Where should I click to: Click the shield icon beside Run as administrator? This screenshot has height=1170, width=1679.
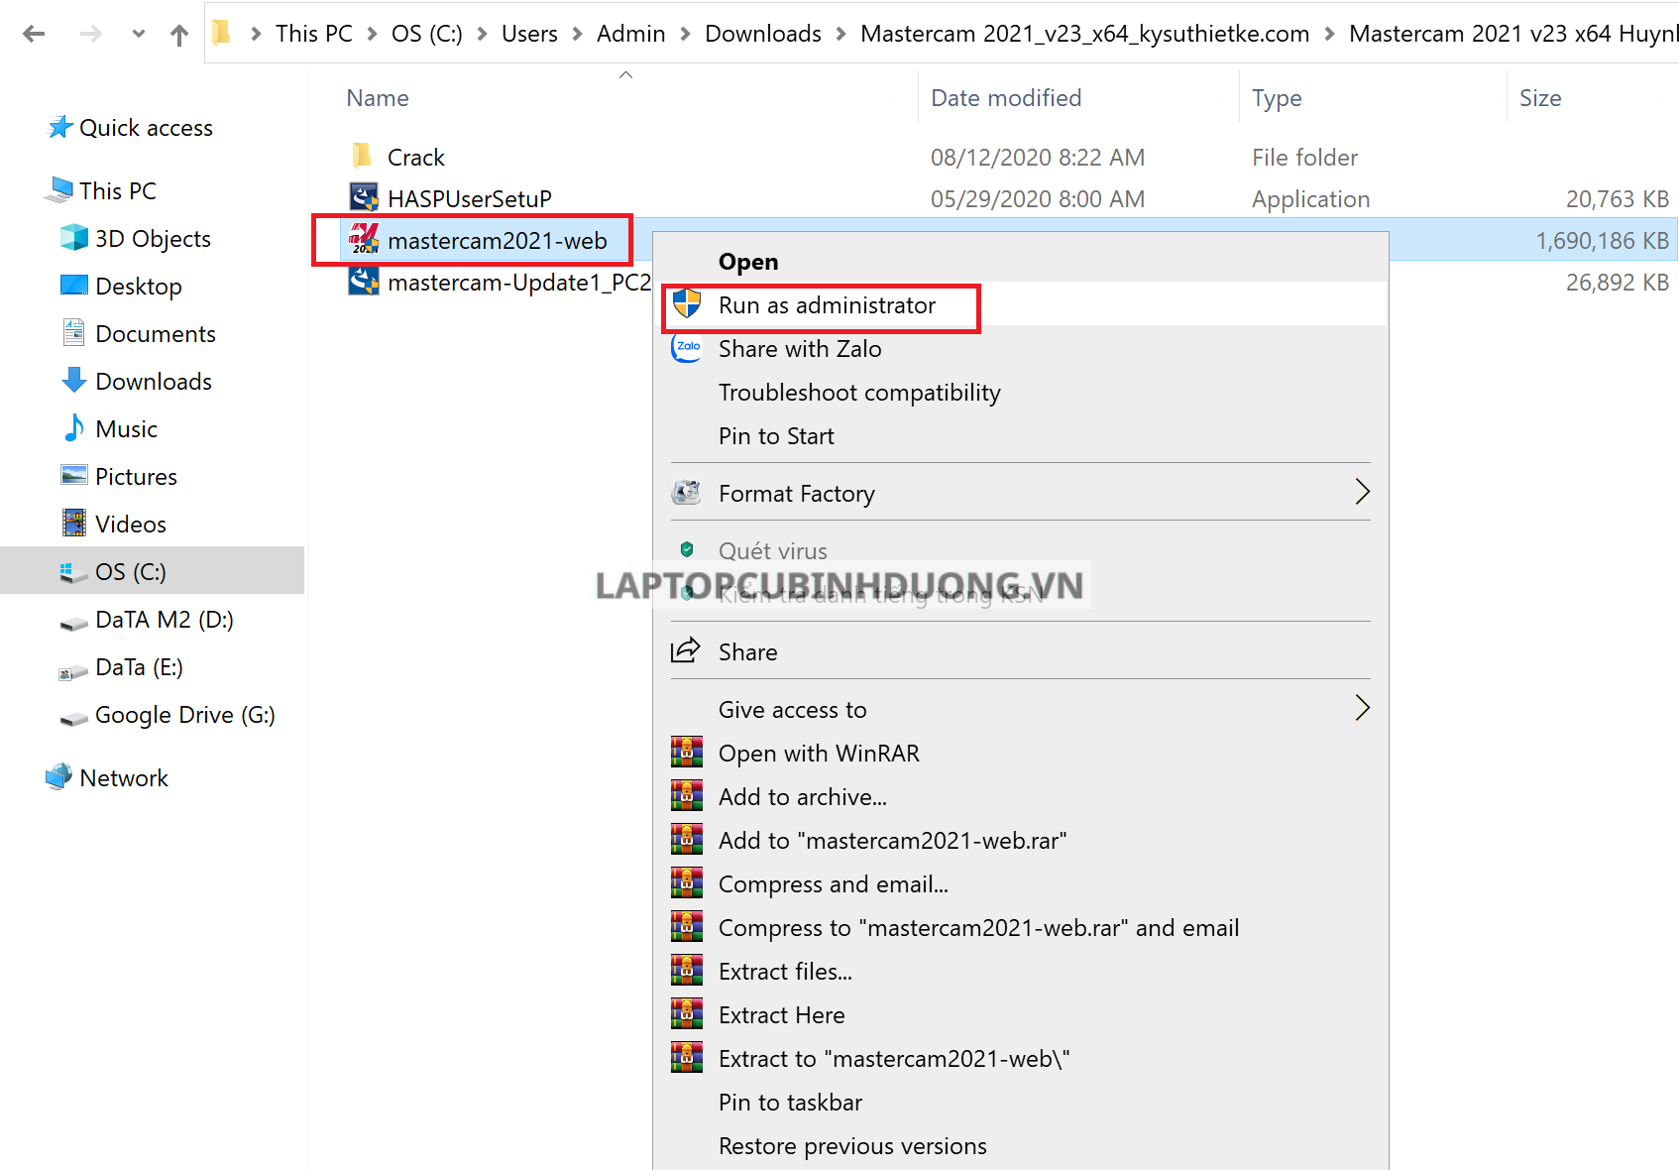(x=687, y=304)
